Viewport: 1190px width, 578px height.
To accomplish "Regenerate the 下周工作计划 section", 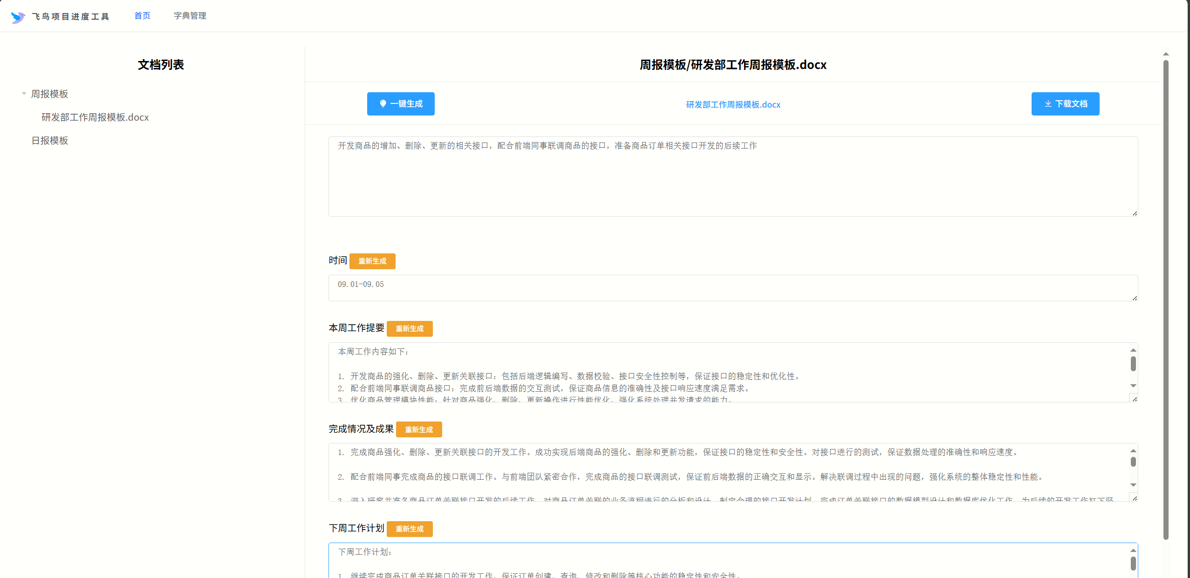I will (409, 529).
